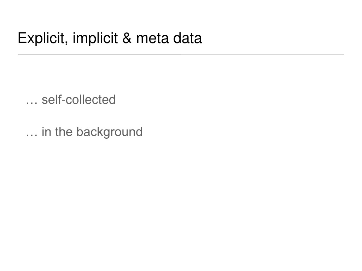Click the word "self" in the first bullet line

(52, 100)
